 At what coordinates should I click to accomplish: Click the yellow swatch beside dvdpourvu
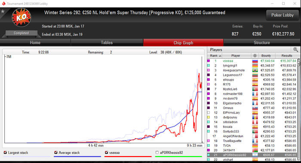pyautogui.click(x=209, y=118)
